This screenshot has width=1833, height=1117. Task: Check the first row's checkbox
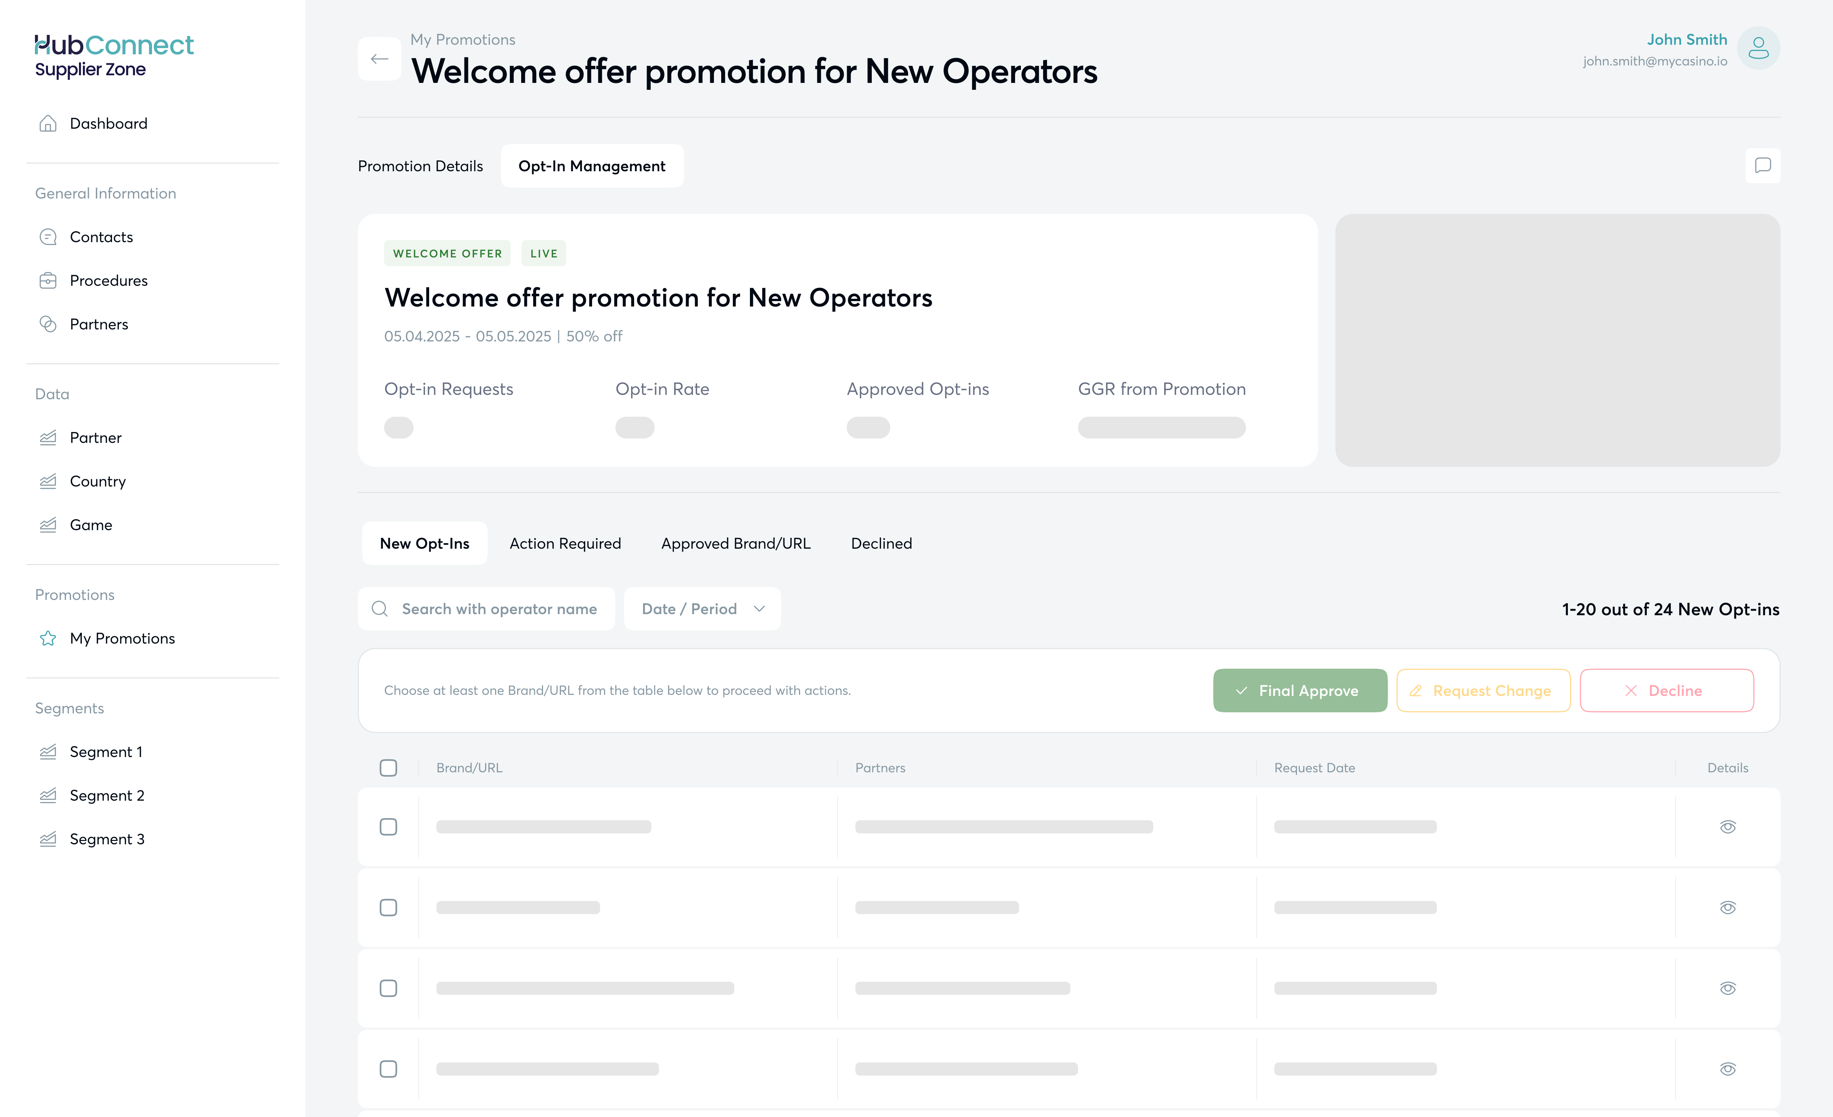tap(388, 827)
